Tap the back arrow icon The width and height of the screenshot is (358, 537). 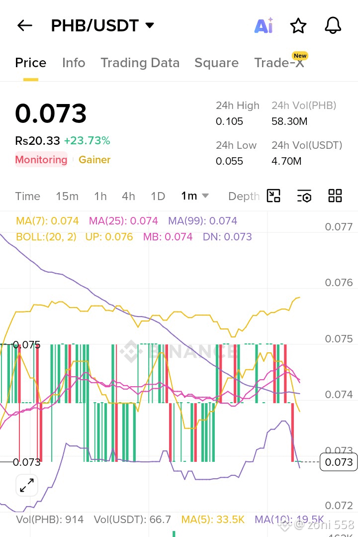point(25,25)
